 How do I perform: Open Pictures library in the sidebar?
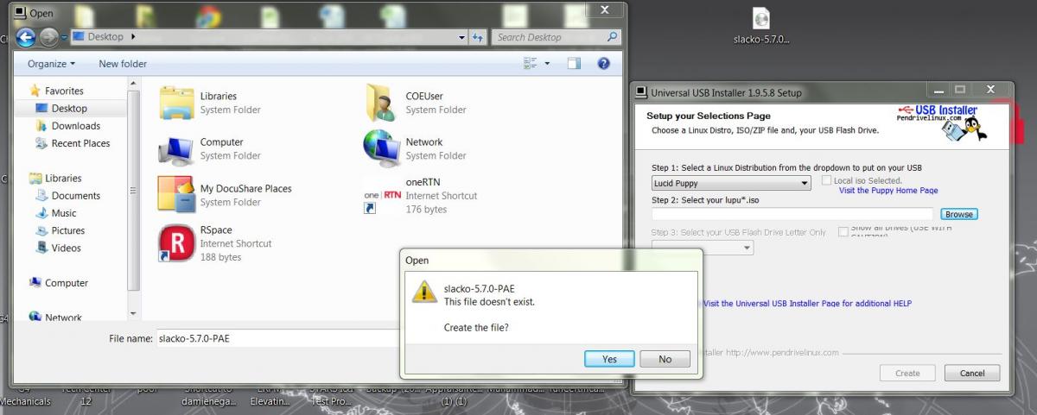click(68, 230)
